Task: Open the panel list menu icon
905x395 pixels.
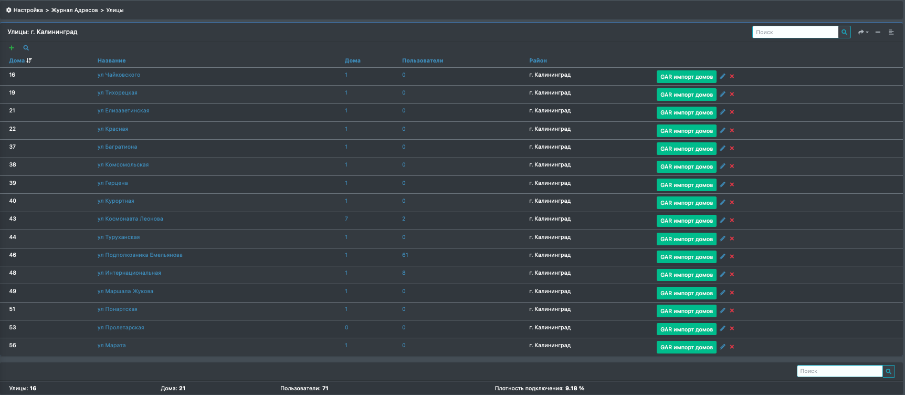Action: click(891, 32)
